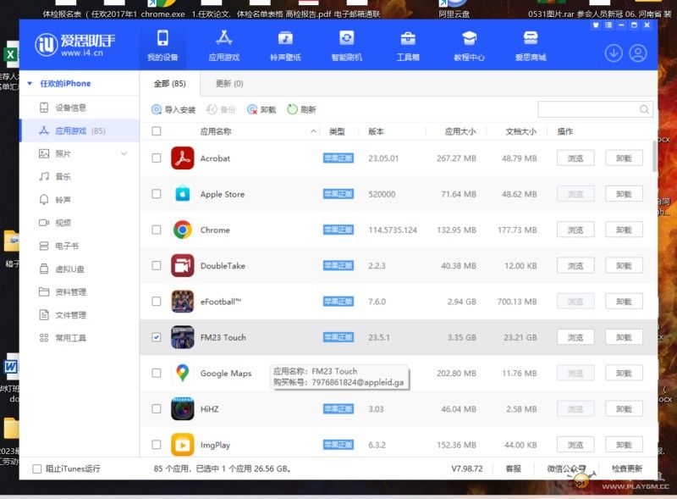Expand the 照片 sidebar chevron
Screen dimensions: 677x499
(124, 153)
